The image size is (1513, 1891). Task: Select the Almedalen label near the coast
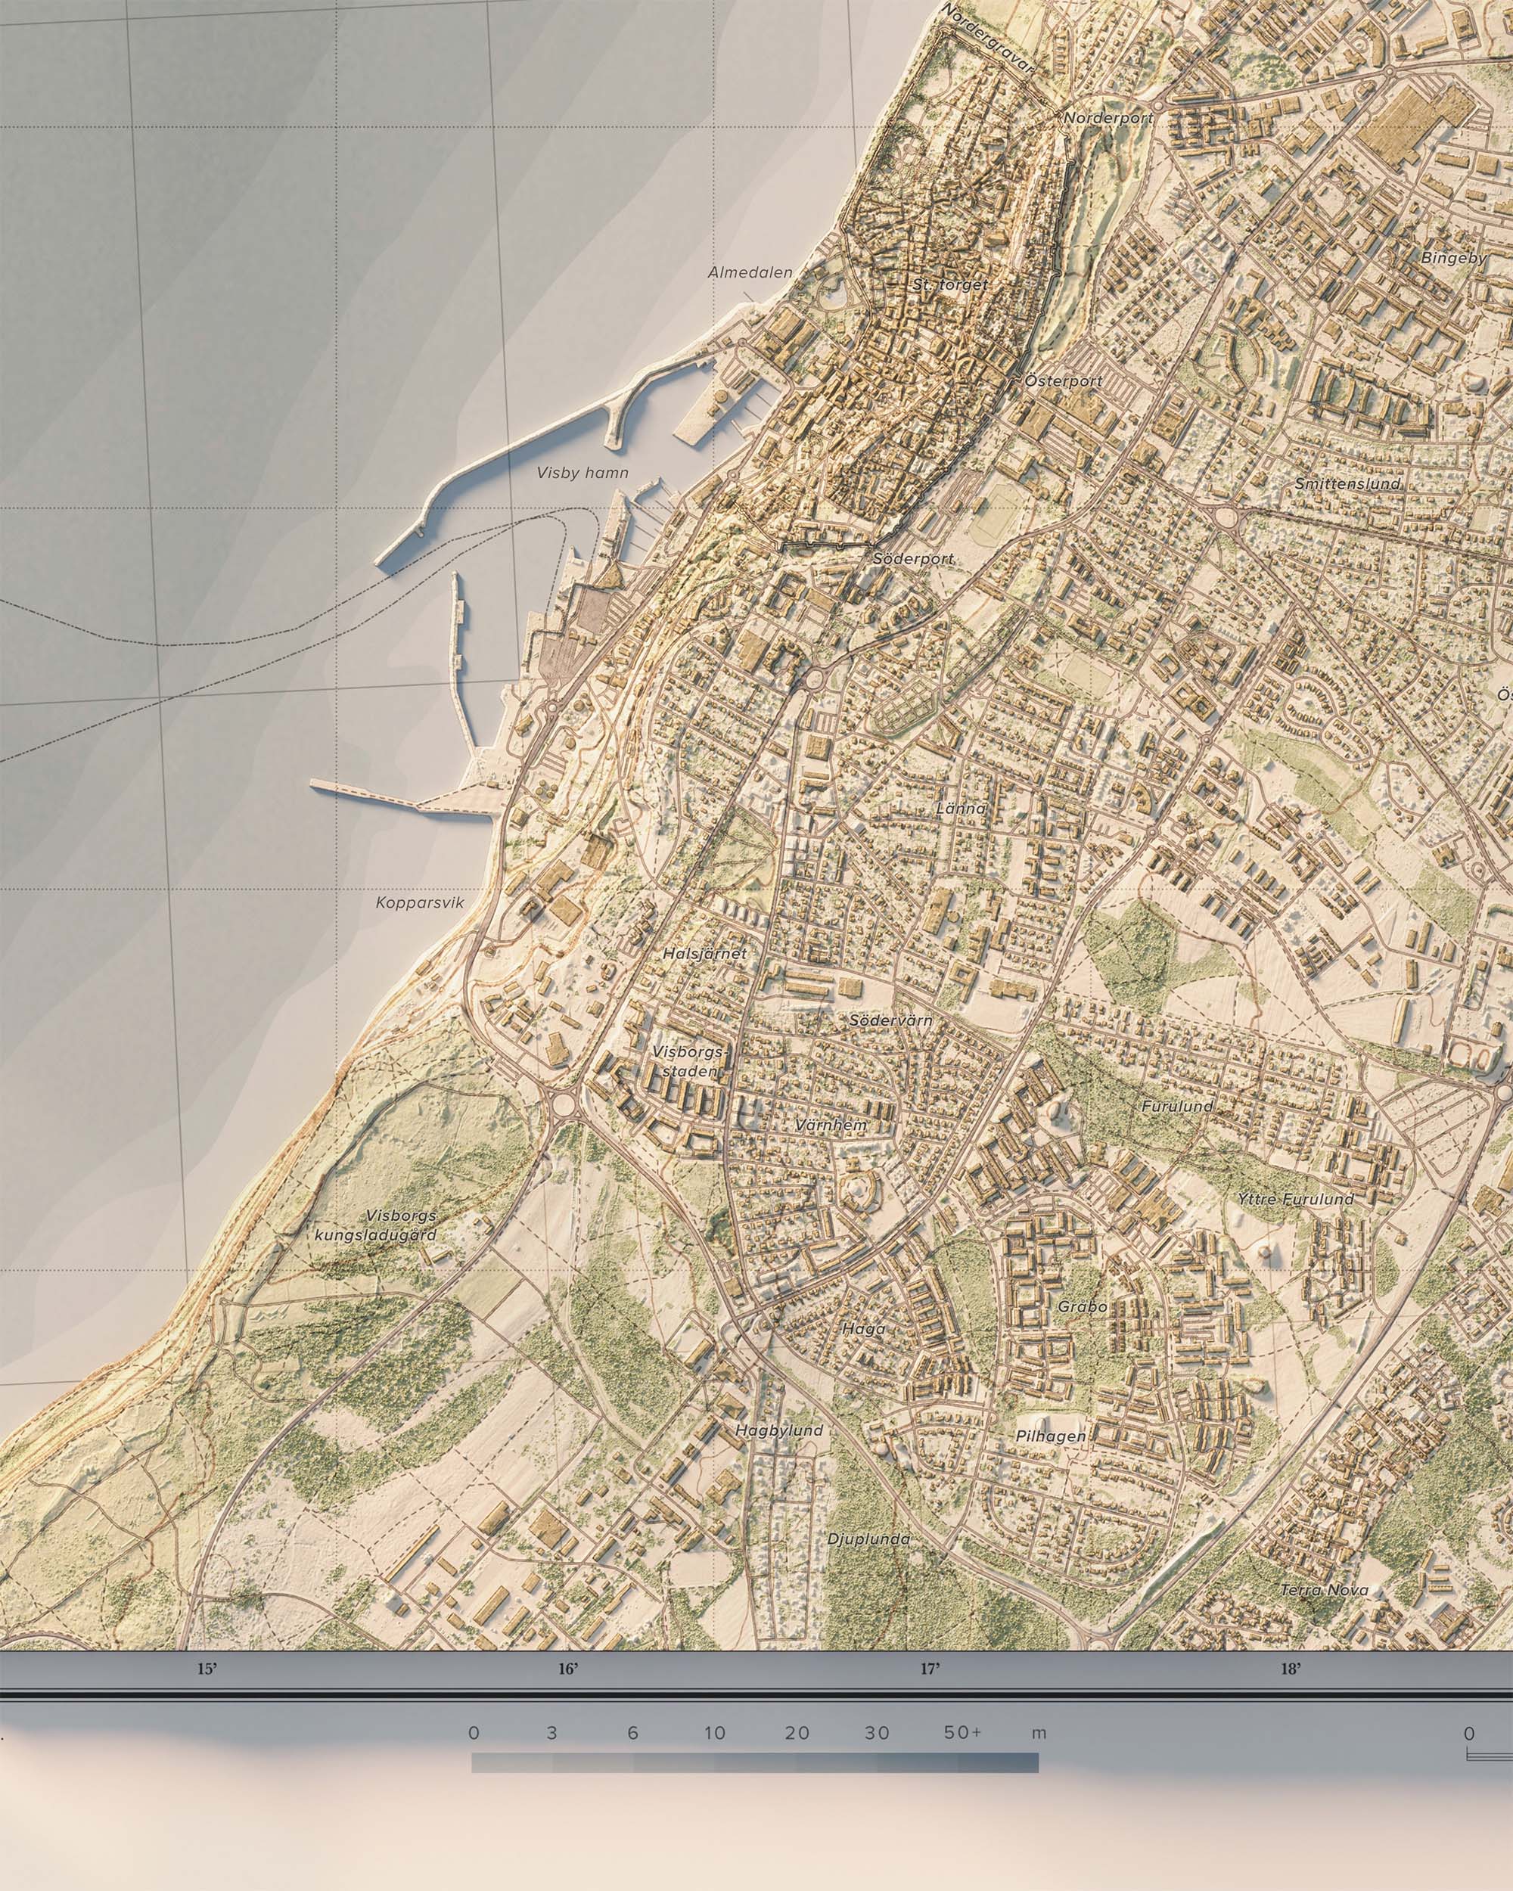(750, 273)
